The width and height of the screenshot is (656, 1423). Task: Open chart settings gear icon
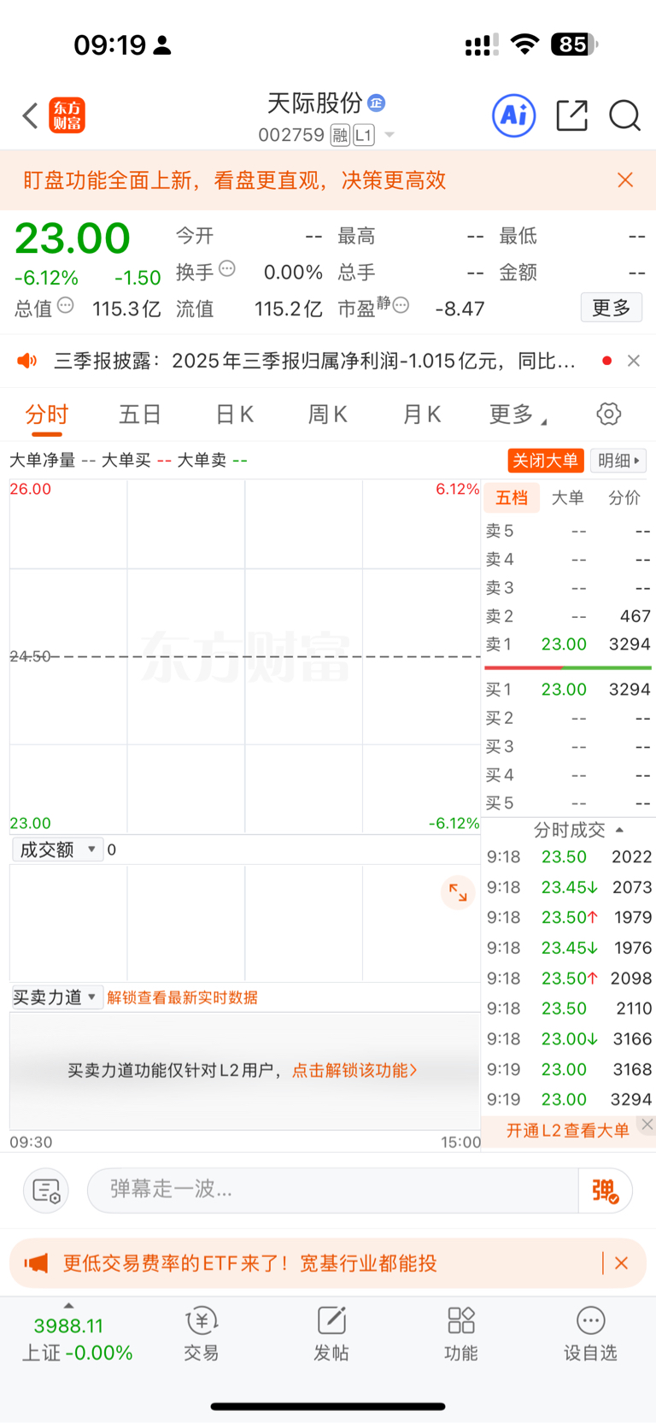pyautogui.click(x=609, y=415)
